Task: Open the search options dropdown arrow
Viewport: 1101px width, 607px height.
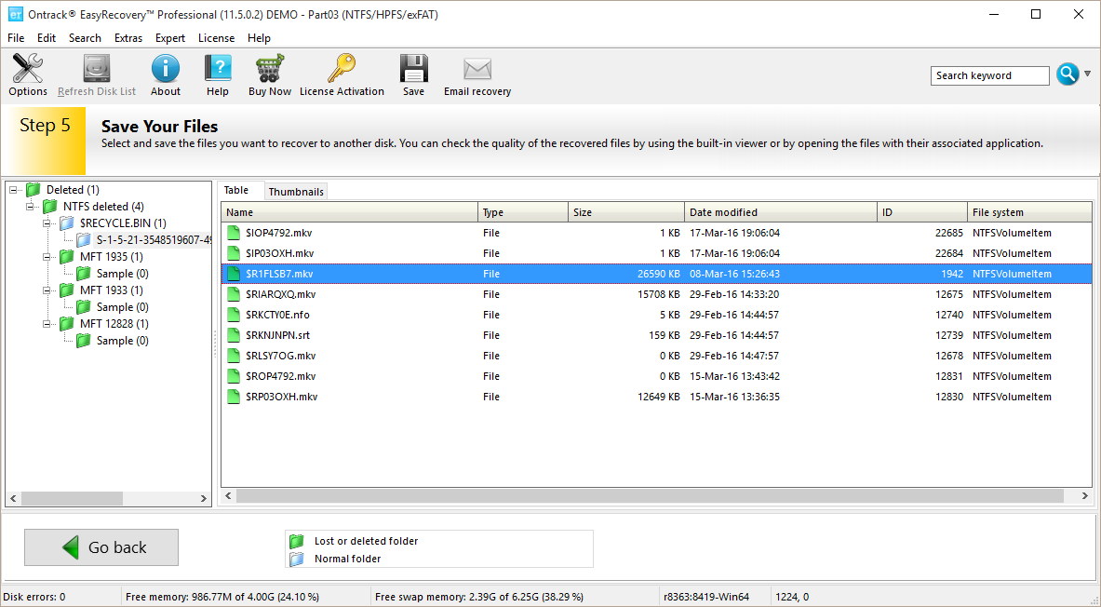Action: coord(1088,74)
